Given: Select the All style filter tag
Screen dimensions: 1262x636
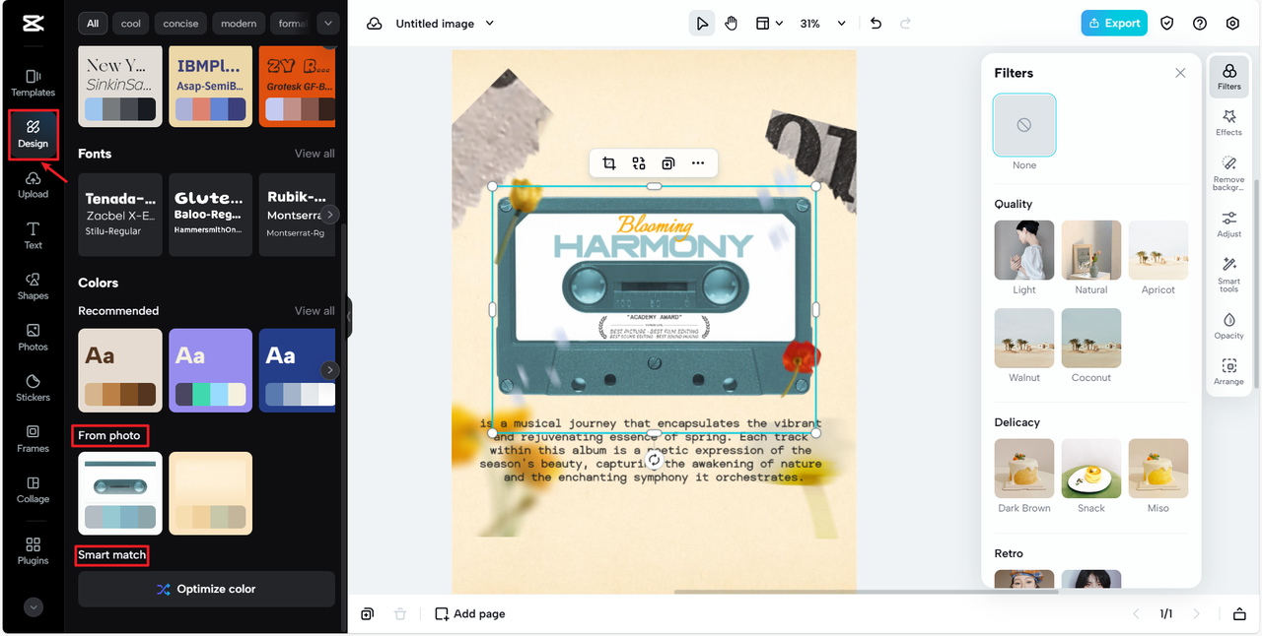Looking at the screenshot, I should (x=92, y=24).
